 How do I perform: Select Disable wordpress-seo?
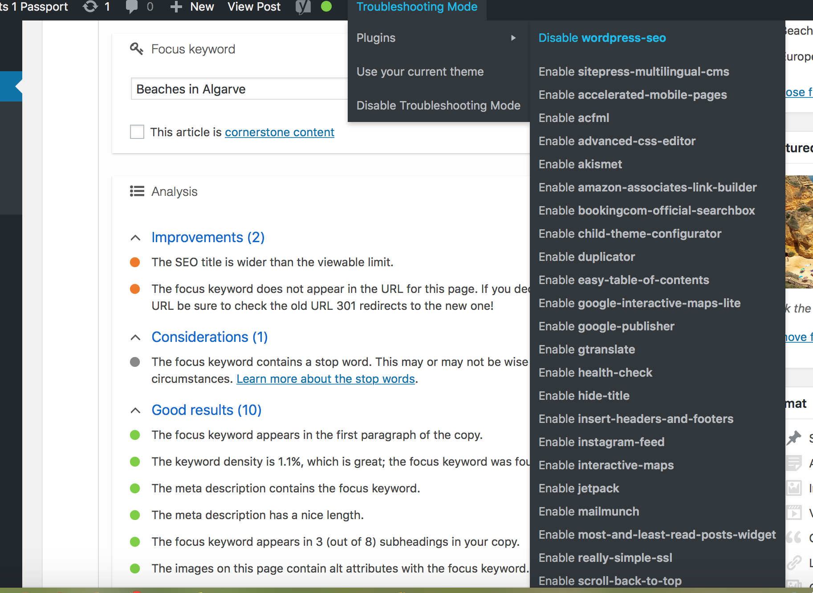tap(602, 38)
